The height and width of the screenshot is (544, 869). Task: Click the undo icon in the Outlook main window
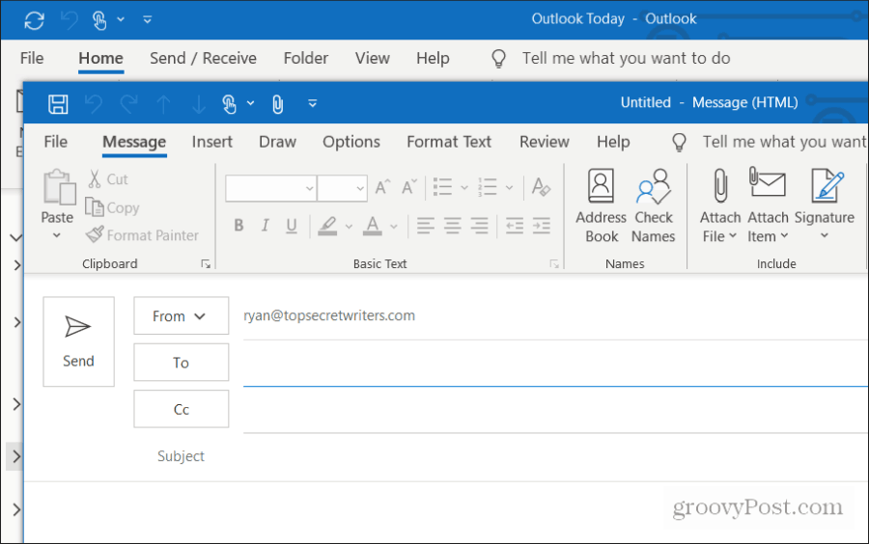[70, 20]
